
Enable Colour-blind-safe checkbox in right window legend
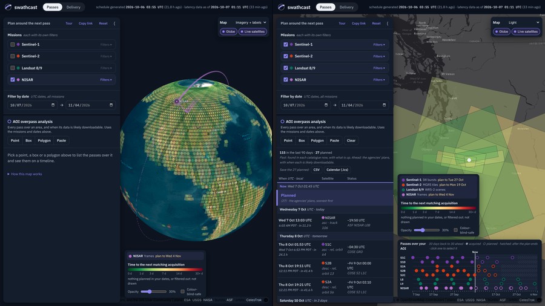455,230
